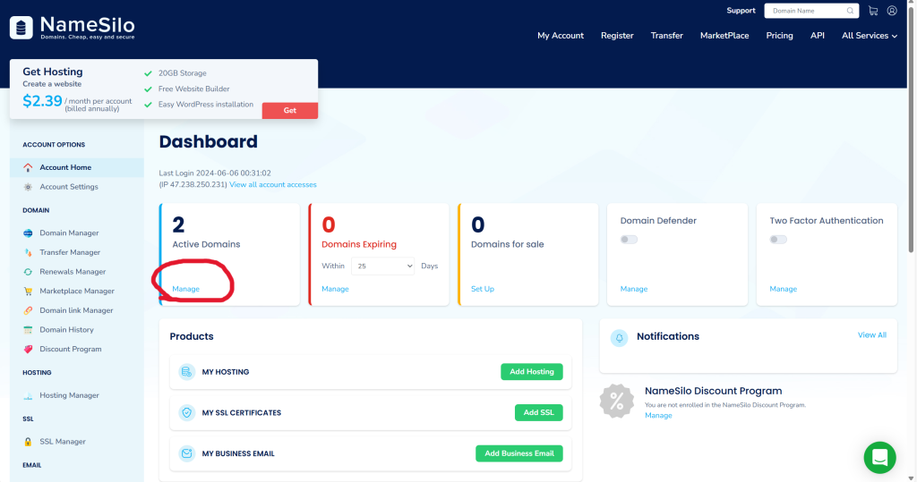
Task: Click the Hosting Manager icon
Action: [28, 395]
